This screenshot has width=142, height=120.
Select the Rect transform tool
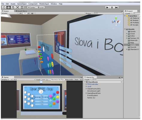[x=22, y=8]
